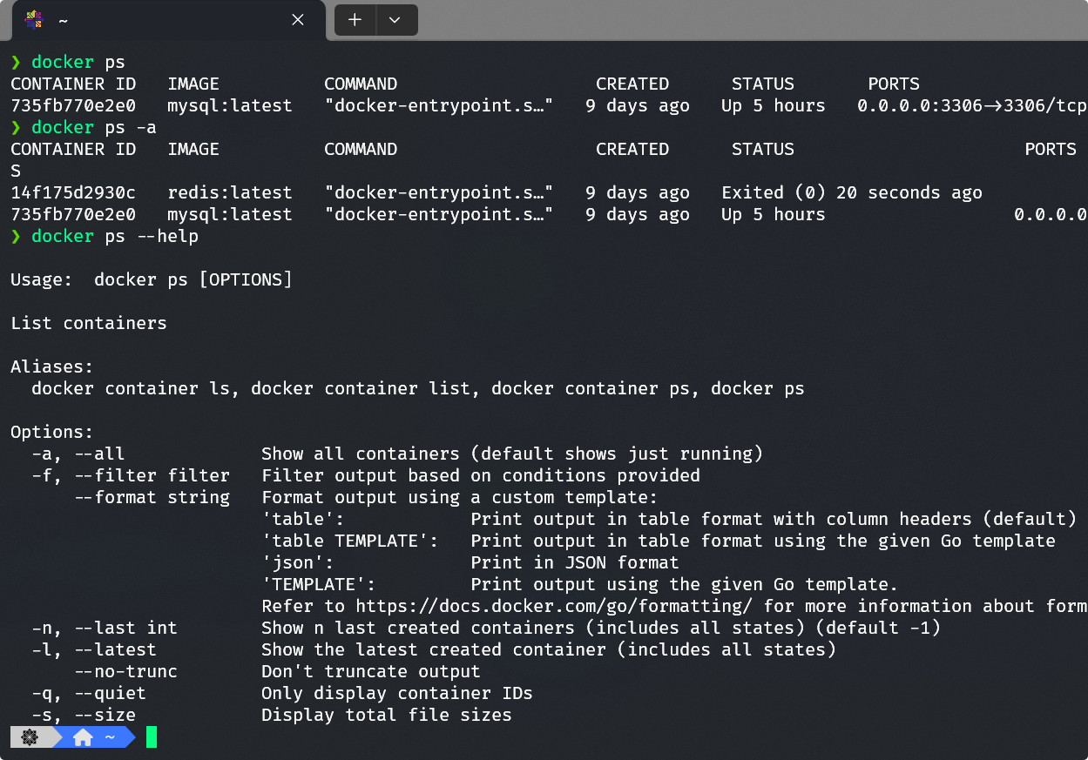
Task: Click the "Usage: docker ps [OPTIONS]" line
Action: (152, 280)
